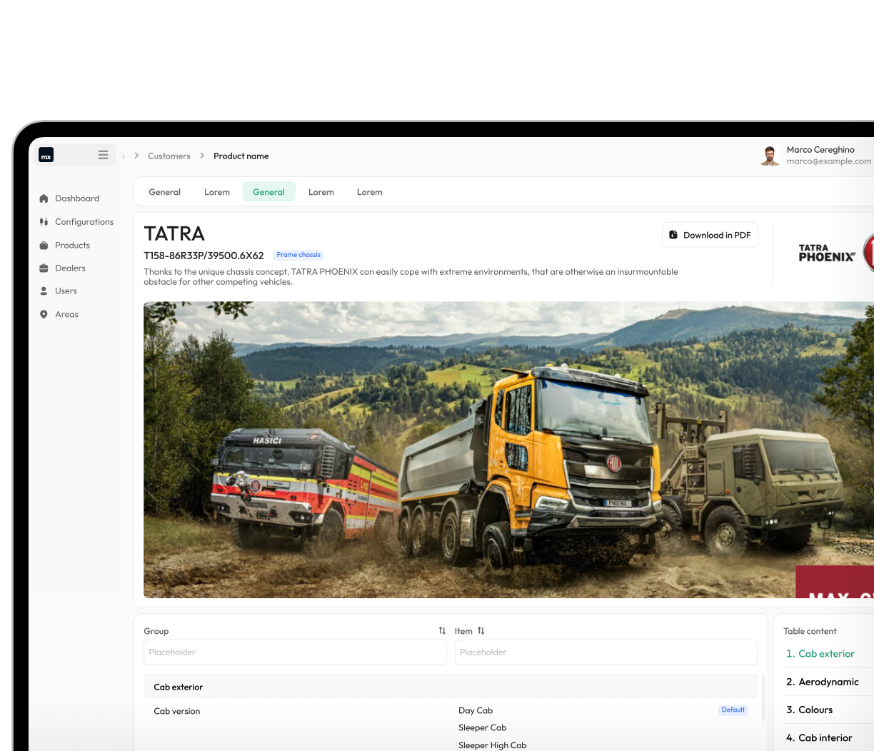
Task: Click the Customers breadcrumb link
Action: 169,156
